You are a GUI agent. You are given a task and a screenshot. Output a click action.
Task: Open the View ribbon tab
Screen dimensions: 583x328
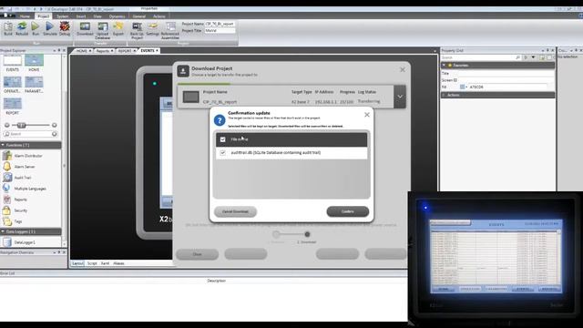pos(97,16)
